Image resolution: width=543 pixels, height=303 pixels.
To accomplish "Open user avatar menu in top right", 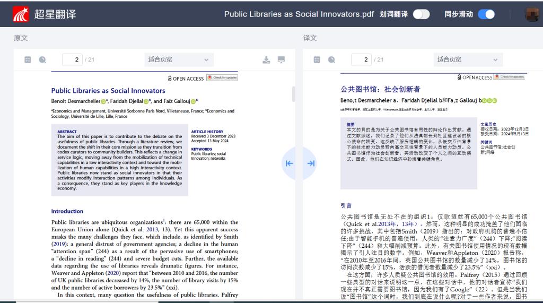I will 531,14.
